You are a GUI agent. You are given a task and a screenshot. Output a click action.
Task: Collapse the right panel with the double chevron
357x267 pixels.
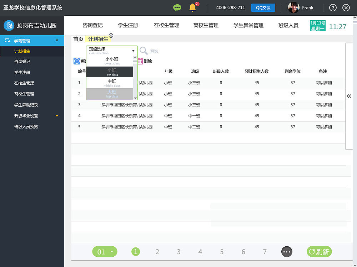(349, 96)
